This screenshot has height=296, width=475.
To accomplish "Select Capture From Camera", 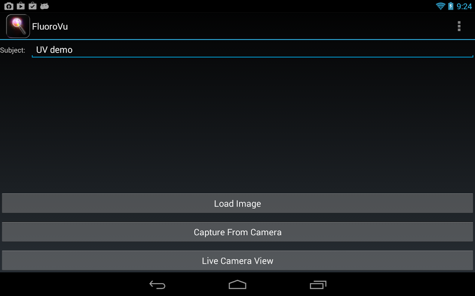I will coord(237,232).
